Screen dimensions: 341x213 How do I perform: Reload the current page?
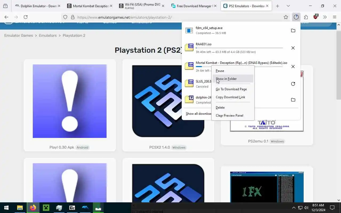(26, 17)
